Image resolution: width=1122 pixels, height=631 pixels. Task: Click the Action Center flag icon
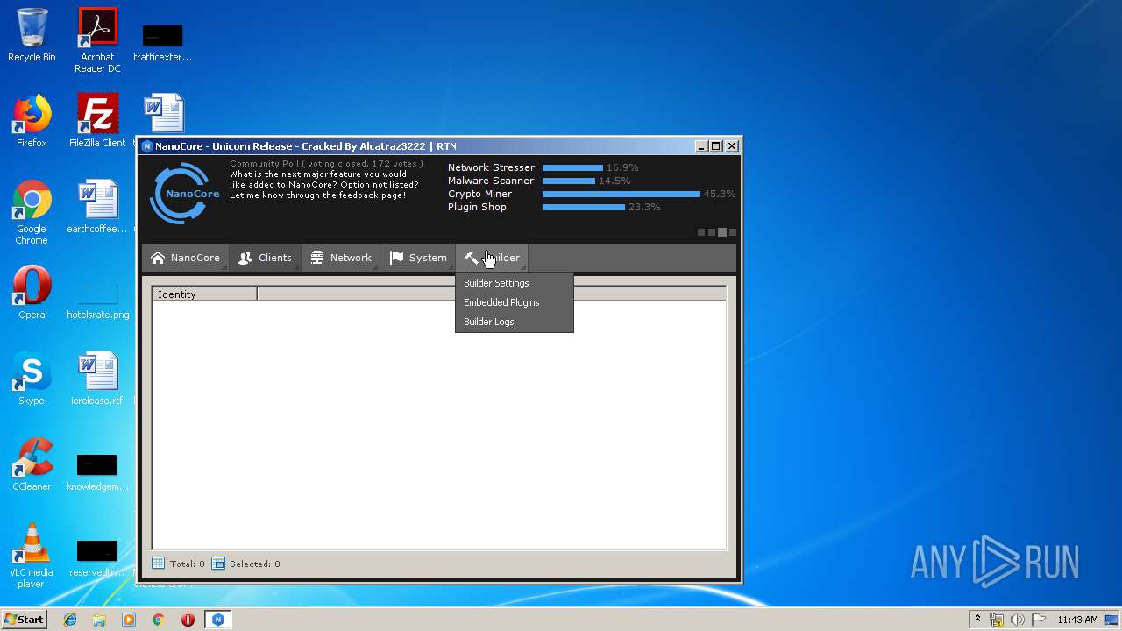point(1039,620)
